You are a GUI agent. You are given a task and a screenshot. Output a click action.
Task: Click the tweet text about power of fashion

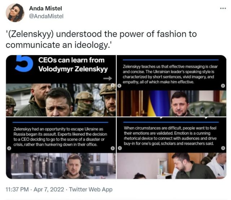pos(101,40)
